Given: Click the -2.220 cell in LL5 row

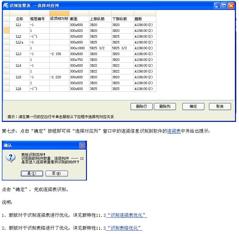Looking at the screenshot, I should [x=59, y=77].
